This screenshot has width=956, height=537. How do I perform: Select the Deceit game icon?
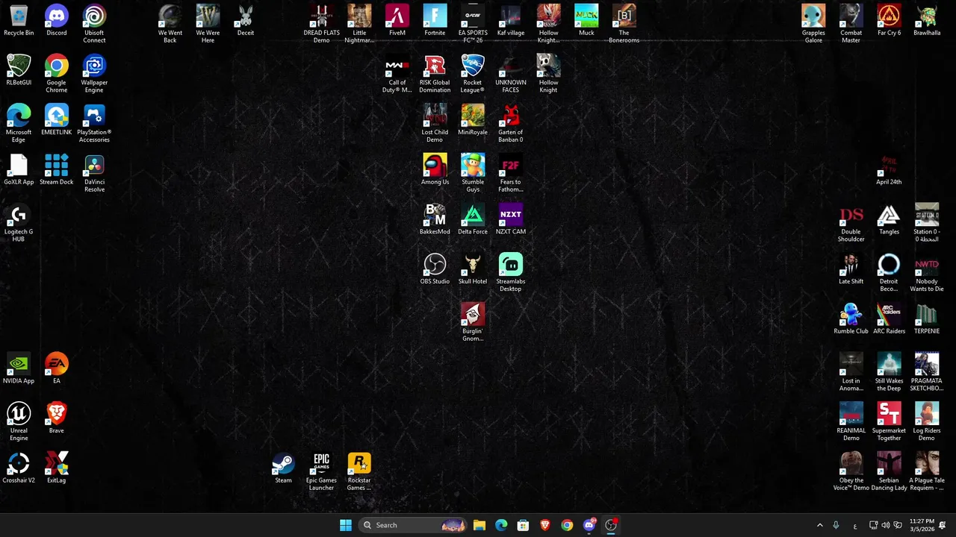tap(246, 21)
